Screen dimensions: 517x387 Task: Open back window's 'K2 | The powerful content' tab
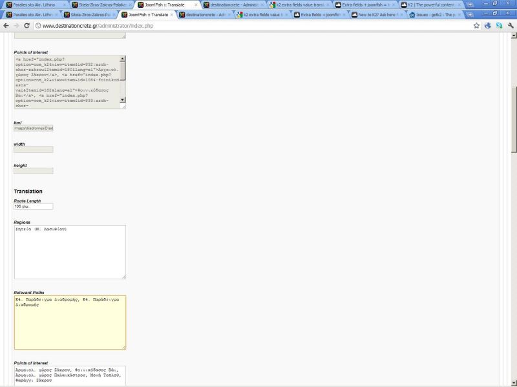coord(430,5)
